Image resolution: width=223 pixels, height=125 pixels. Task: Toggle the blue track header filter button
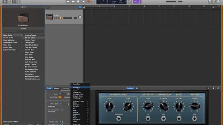[80, 7]
